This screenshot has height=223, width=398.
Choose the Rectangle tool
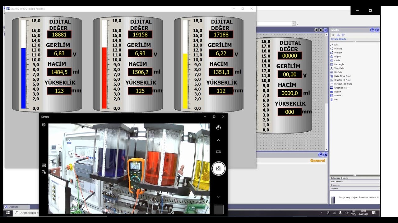[x=337, y=64]
